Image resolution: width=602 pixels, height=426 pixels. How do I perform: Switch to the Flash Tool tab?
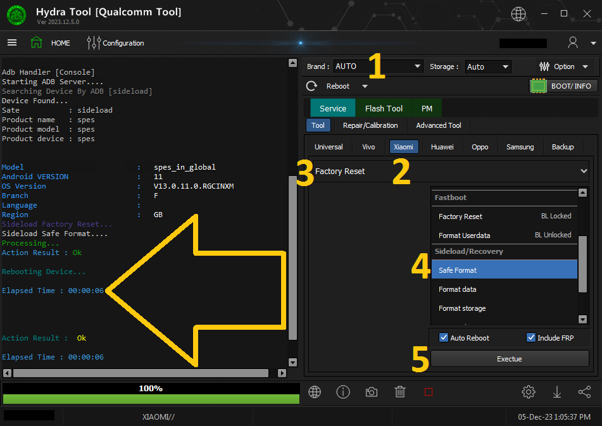[x=384, y=108]
